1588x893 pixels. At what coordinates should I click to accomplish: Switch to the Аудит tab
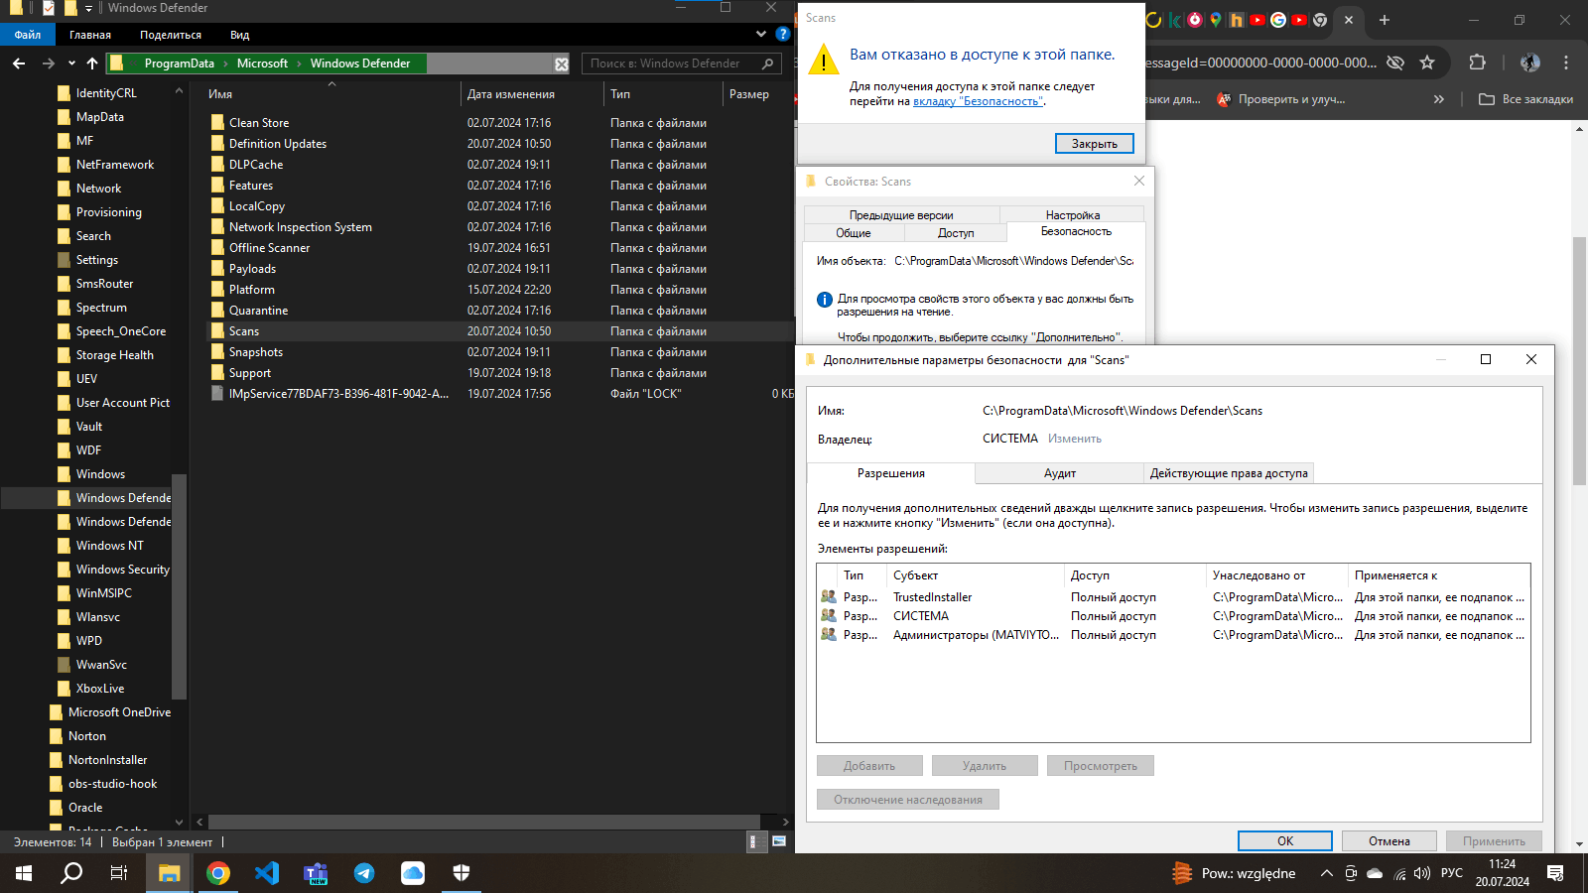[1060, 473]
